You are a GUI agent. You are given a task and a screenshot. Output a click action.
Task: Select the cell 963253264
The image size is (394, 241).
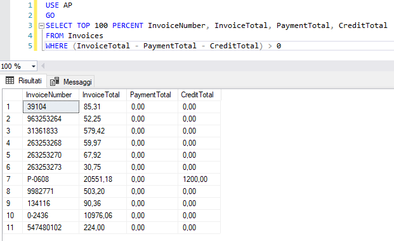point(51,119)
